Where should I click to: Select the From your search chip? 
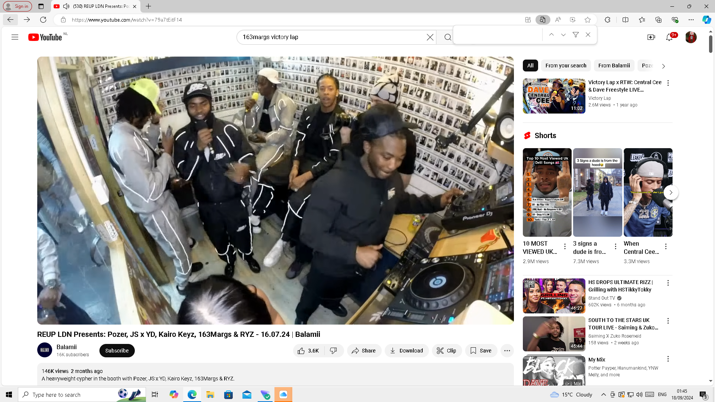pos(566,66)
